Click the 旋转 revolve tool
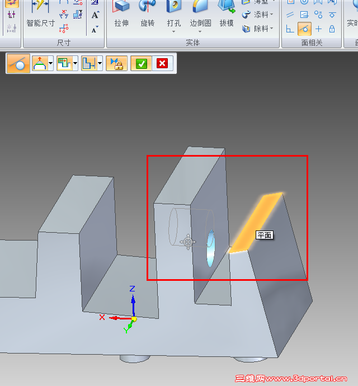Screen dimensions: 358x386 148,13
